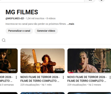The height and width of the screenshot is (94, 111).
Task: Click the top search bar field
Action: click(42, 1)
